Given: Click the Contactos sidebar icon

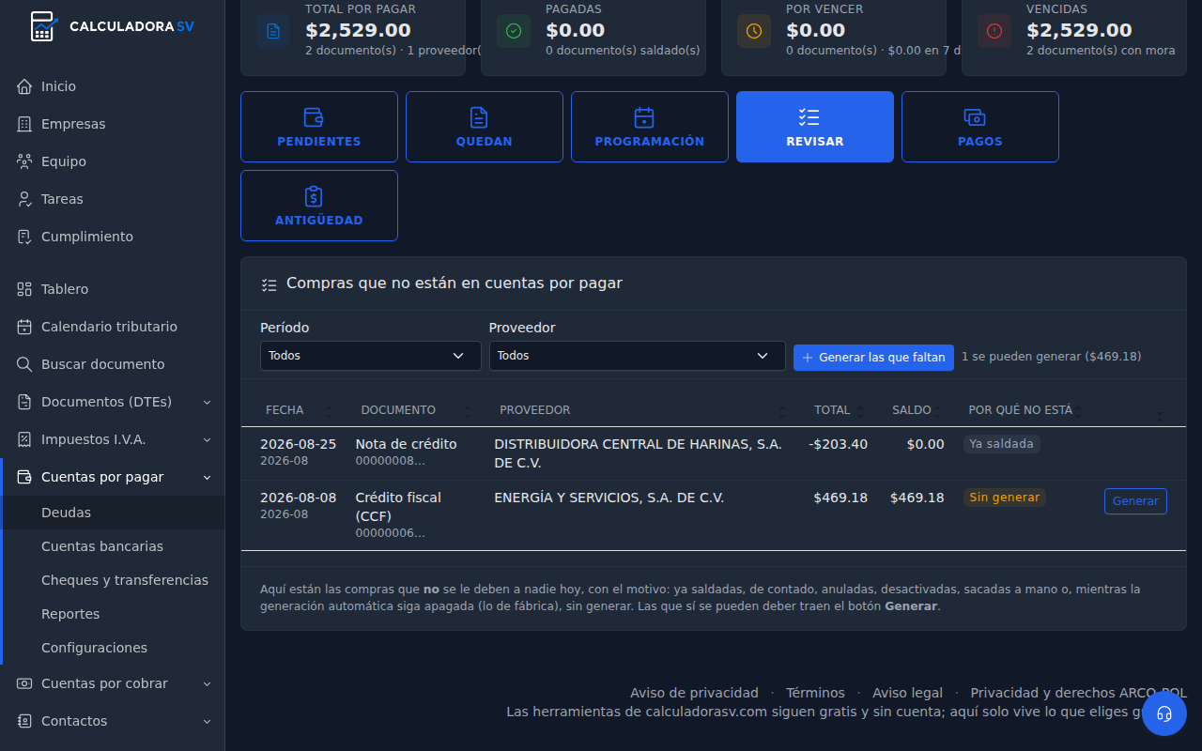Looking at the screenshot, I should pyautogui.click(x=24, y=721).
